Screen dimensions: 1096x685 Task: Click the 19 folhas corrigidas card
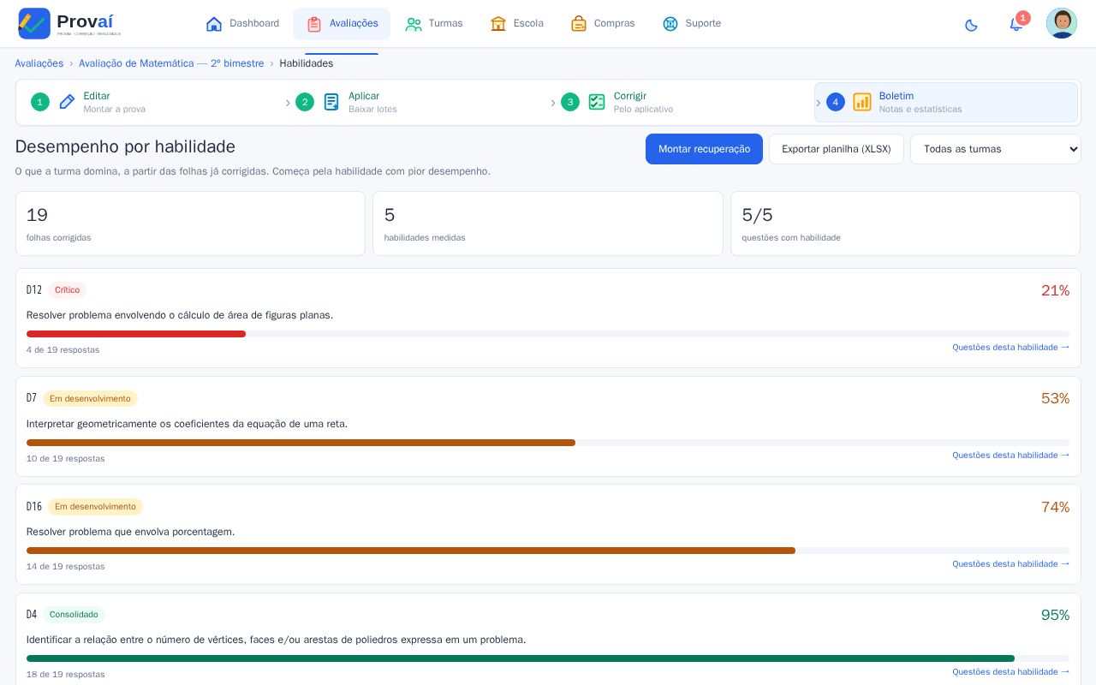click(190, 223)
